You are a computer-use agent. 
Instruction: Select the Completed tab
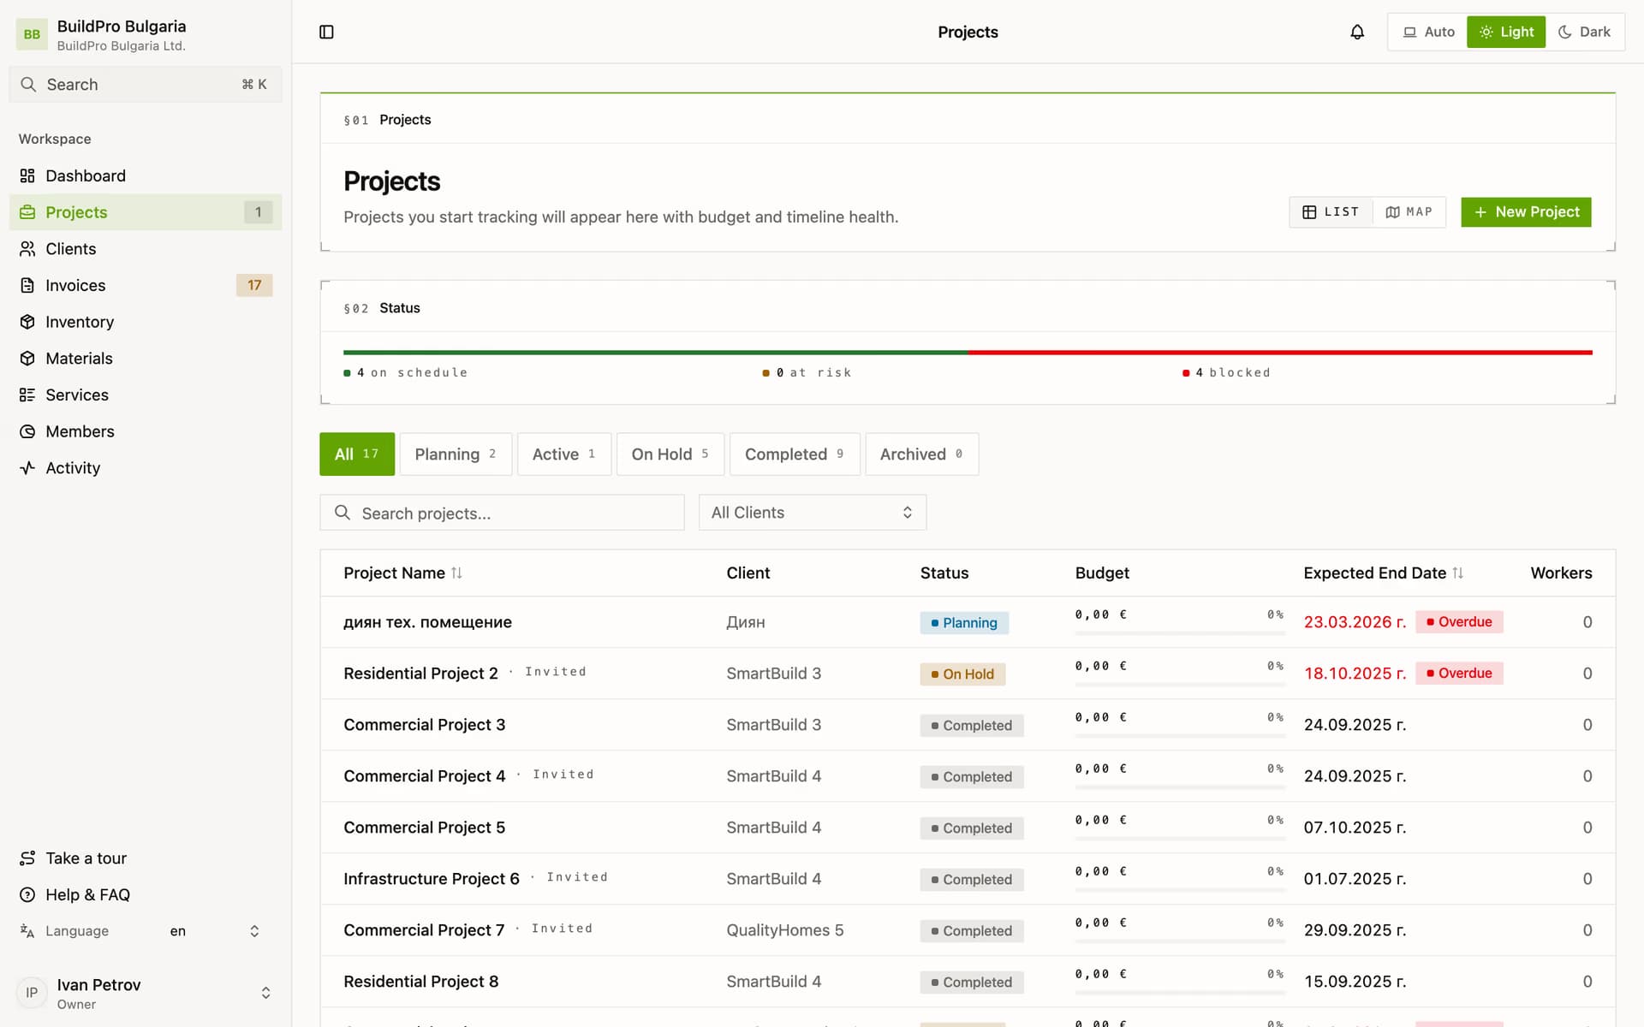(795, 454)
